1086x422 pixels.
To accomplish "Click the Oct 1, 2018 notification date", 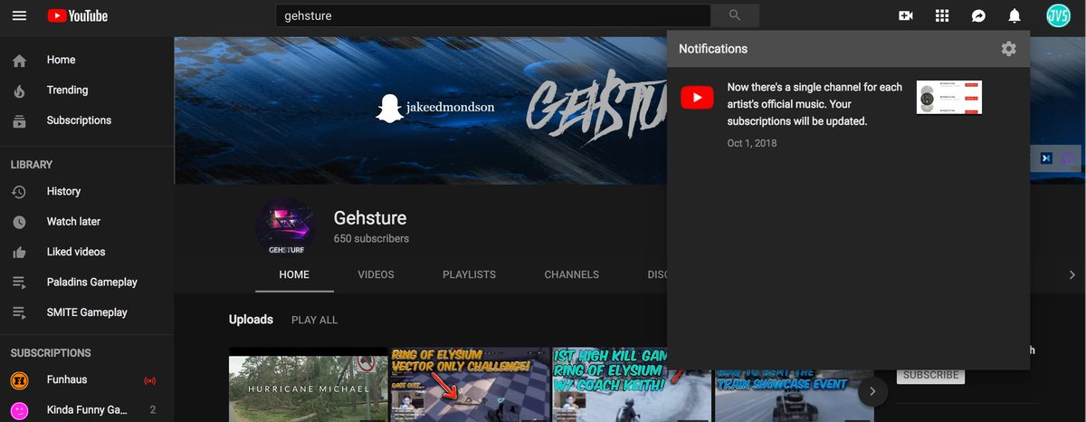I will (x=752, y=143).
